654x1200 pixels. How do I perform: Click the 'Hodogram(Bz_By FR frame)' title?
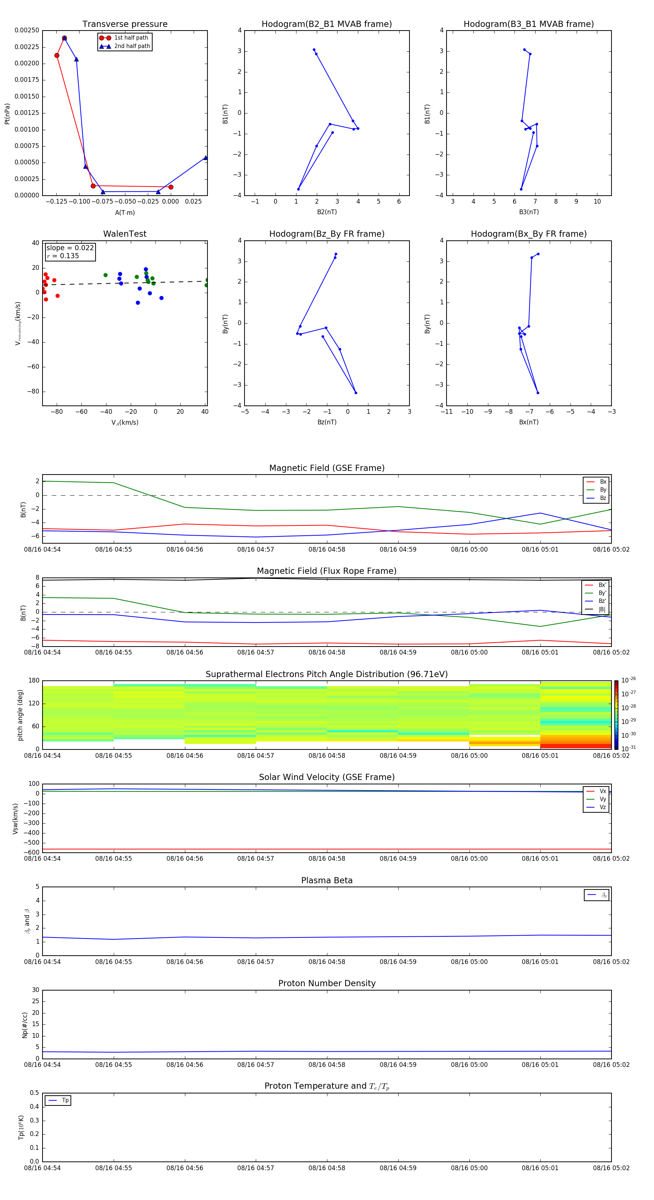coord(327,234)
